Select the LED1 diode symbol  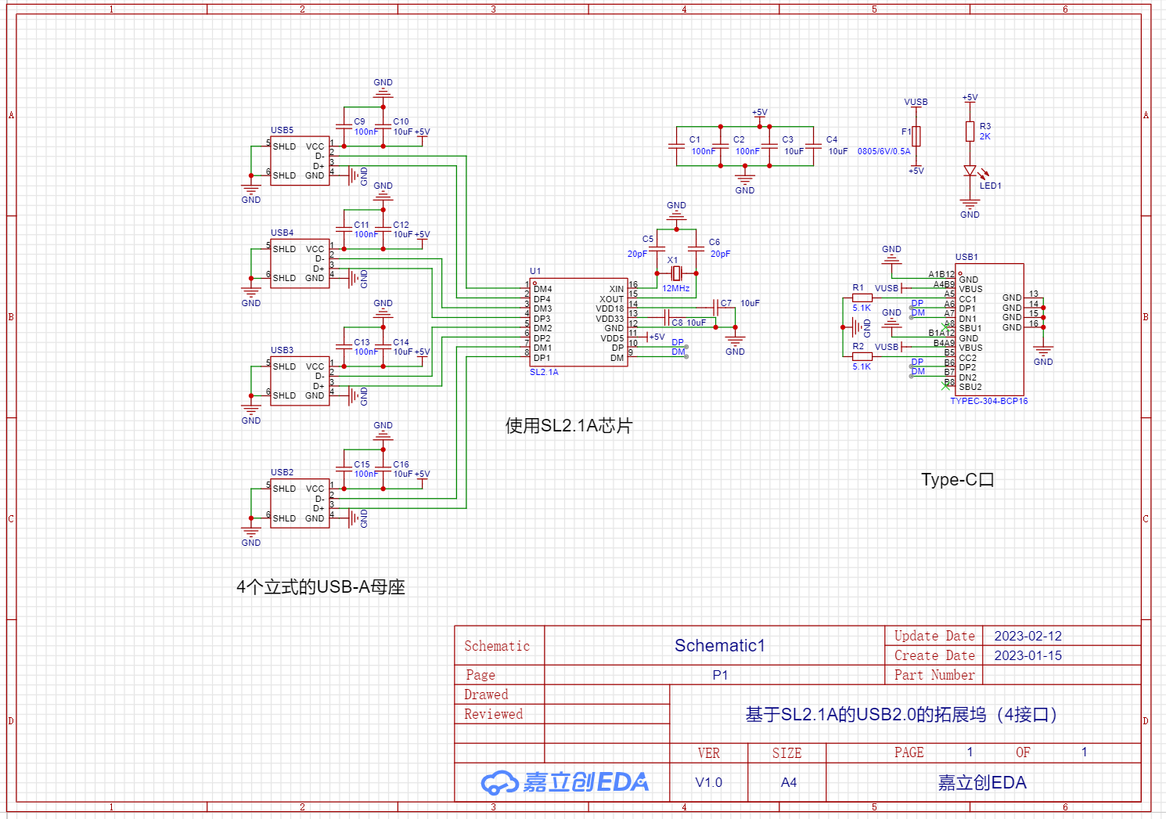970,171
